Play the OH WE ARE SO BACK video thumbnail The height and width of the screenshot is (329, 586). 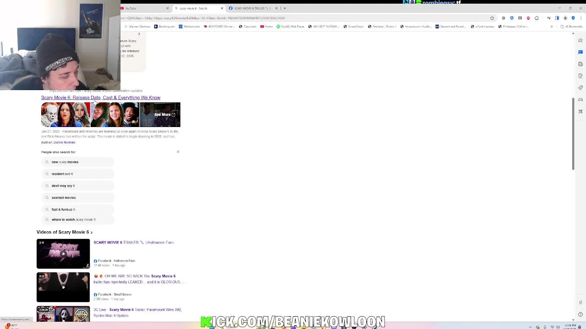coord(63,287)
